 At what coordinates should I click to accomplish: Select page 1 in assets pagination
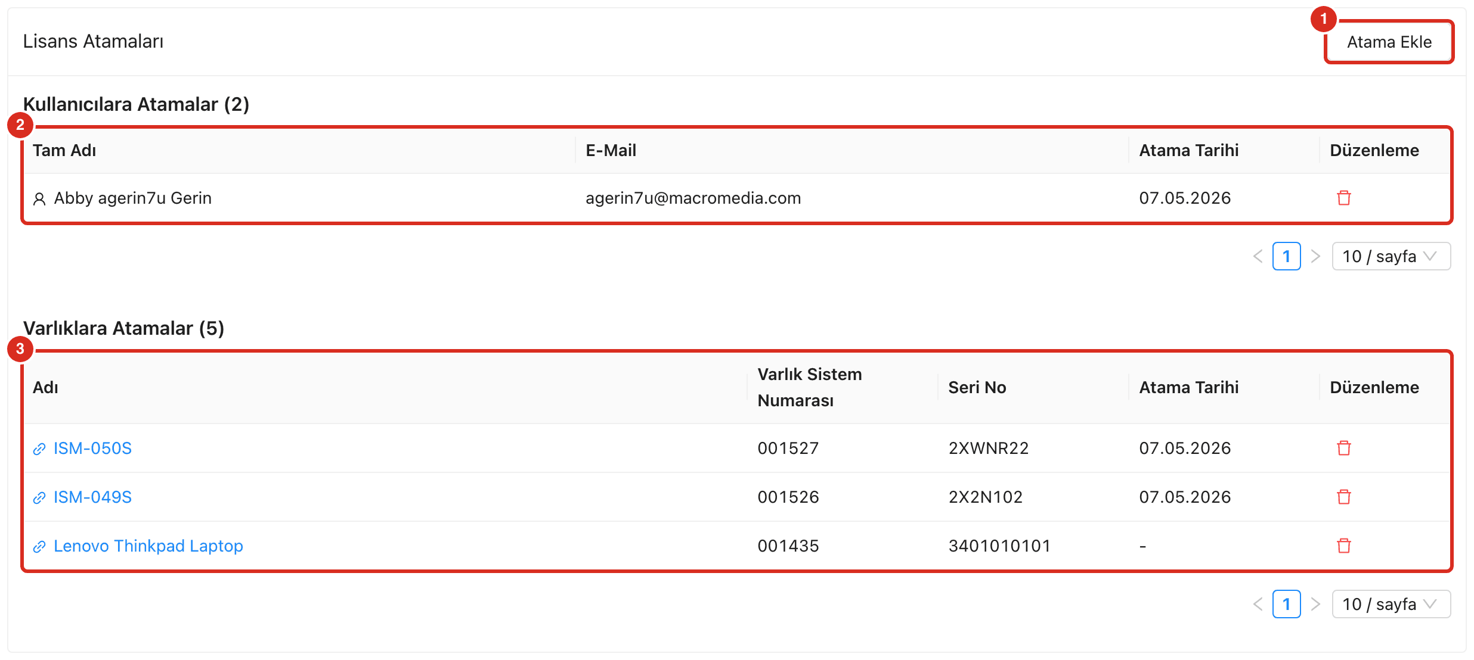pos(1287,604)
